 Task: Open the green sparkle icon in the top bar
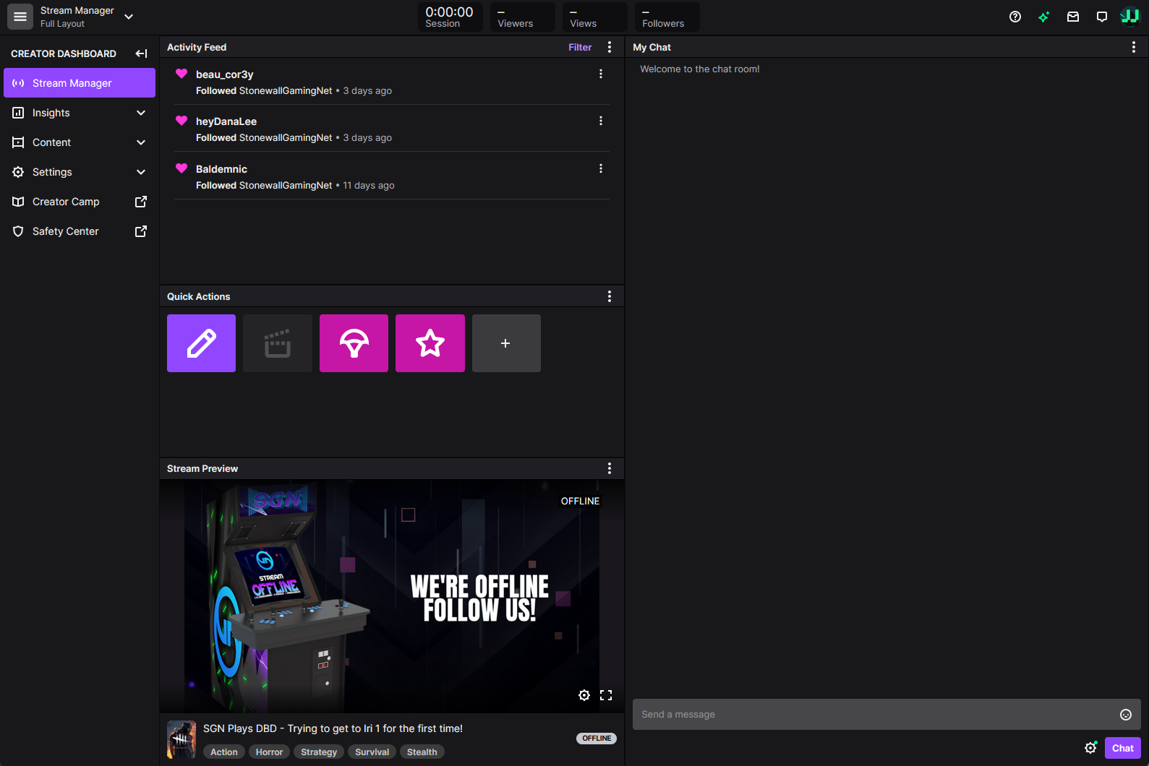(1043, 17)
